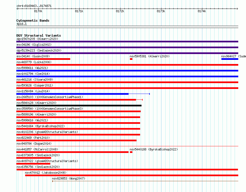
Task: Open the nsv5440188 (ByrskaBishop2022) label
Action: tap(154, 149)
